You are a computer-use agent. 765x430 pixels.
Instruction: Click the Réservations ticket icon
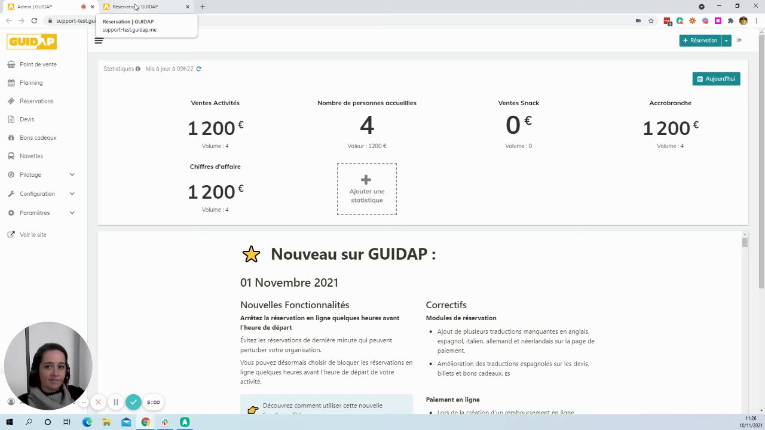point(11,101)
